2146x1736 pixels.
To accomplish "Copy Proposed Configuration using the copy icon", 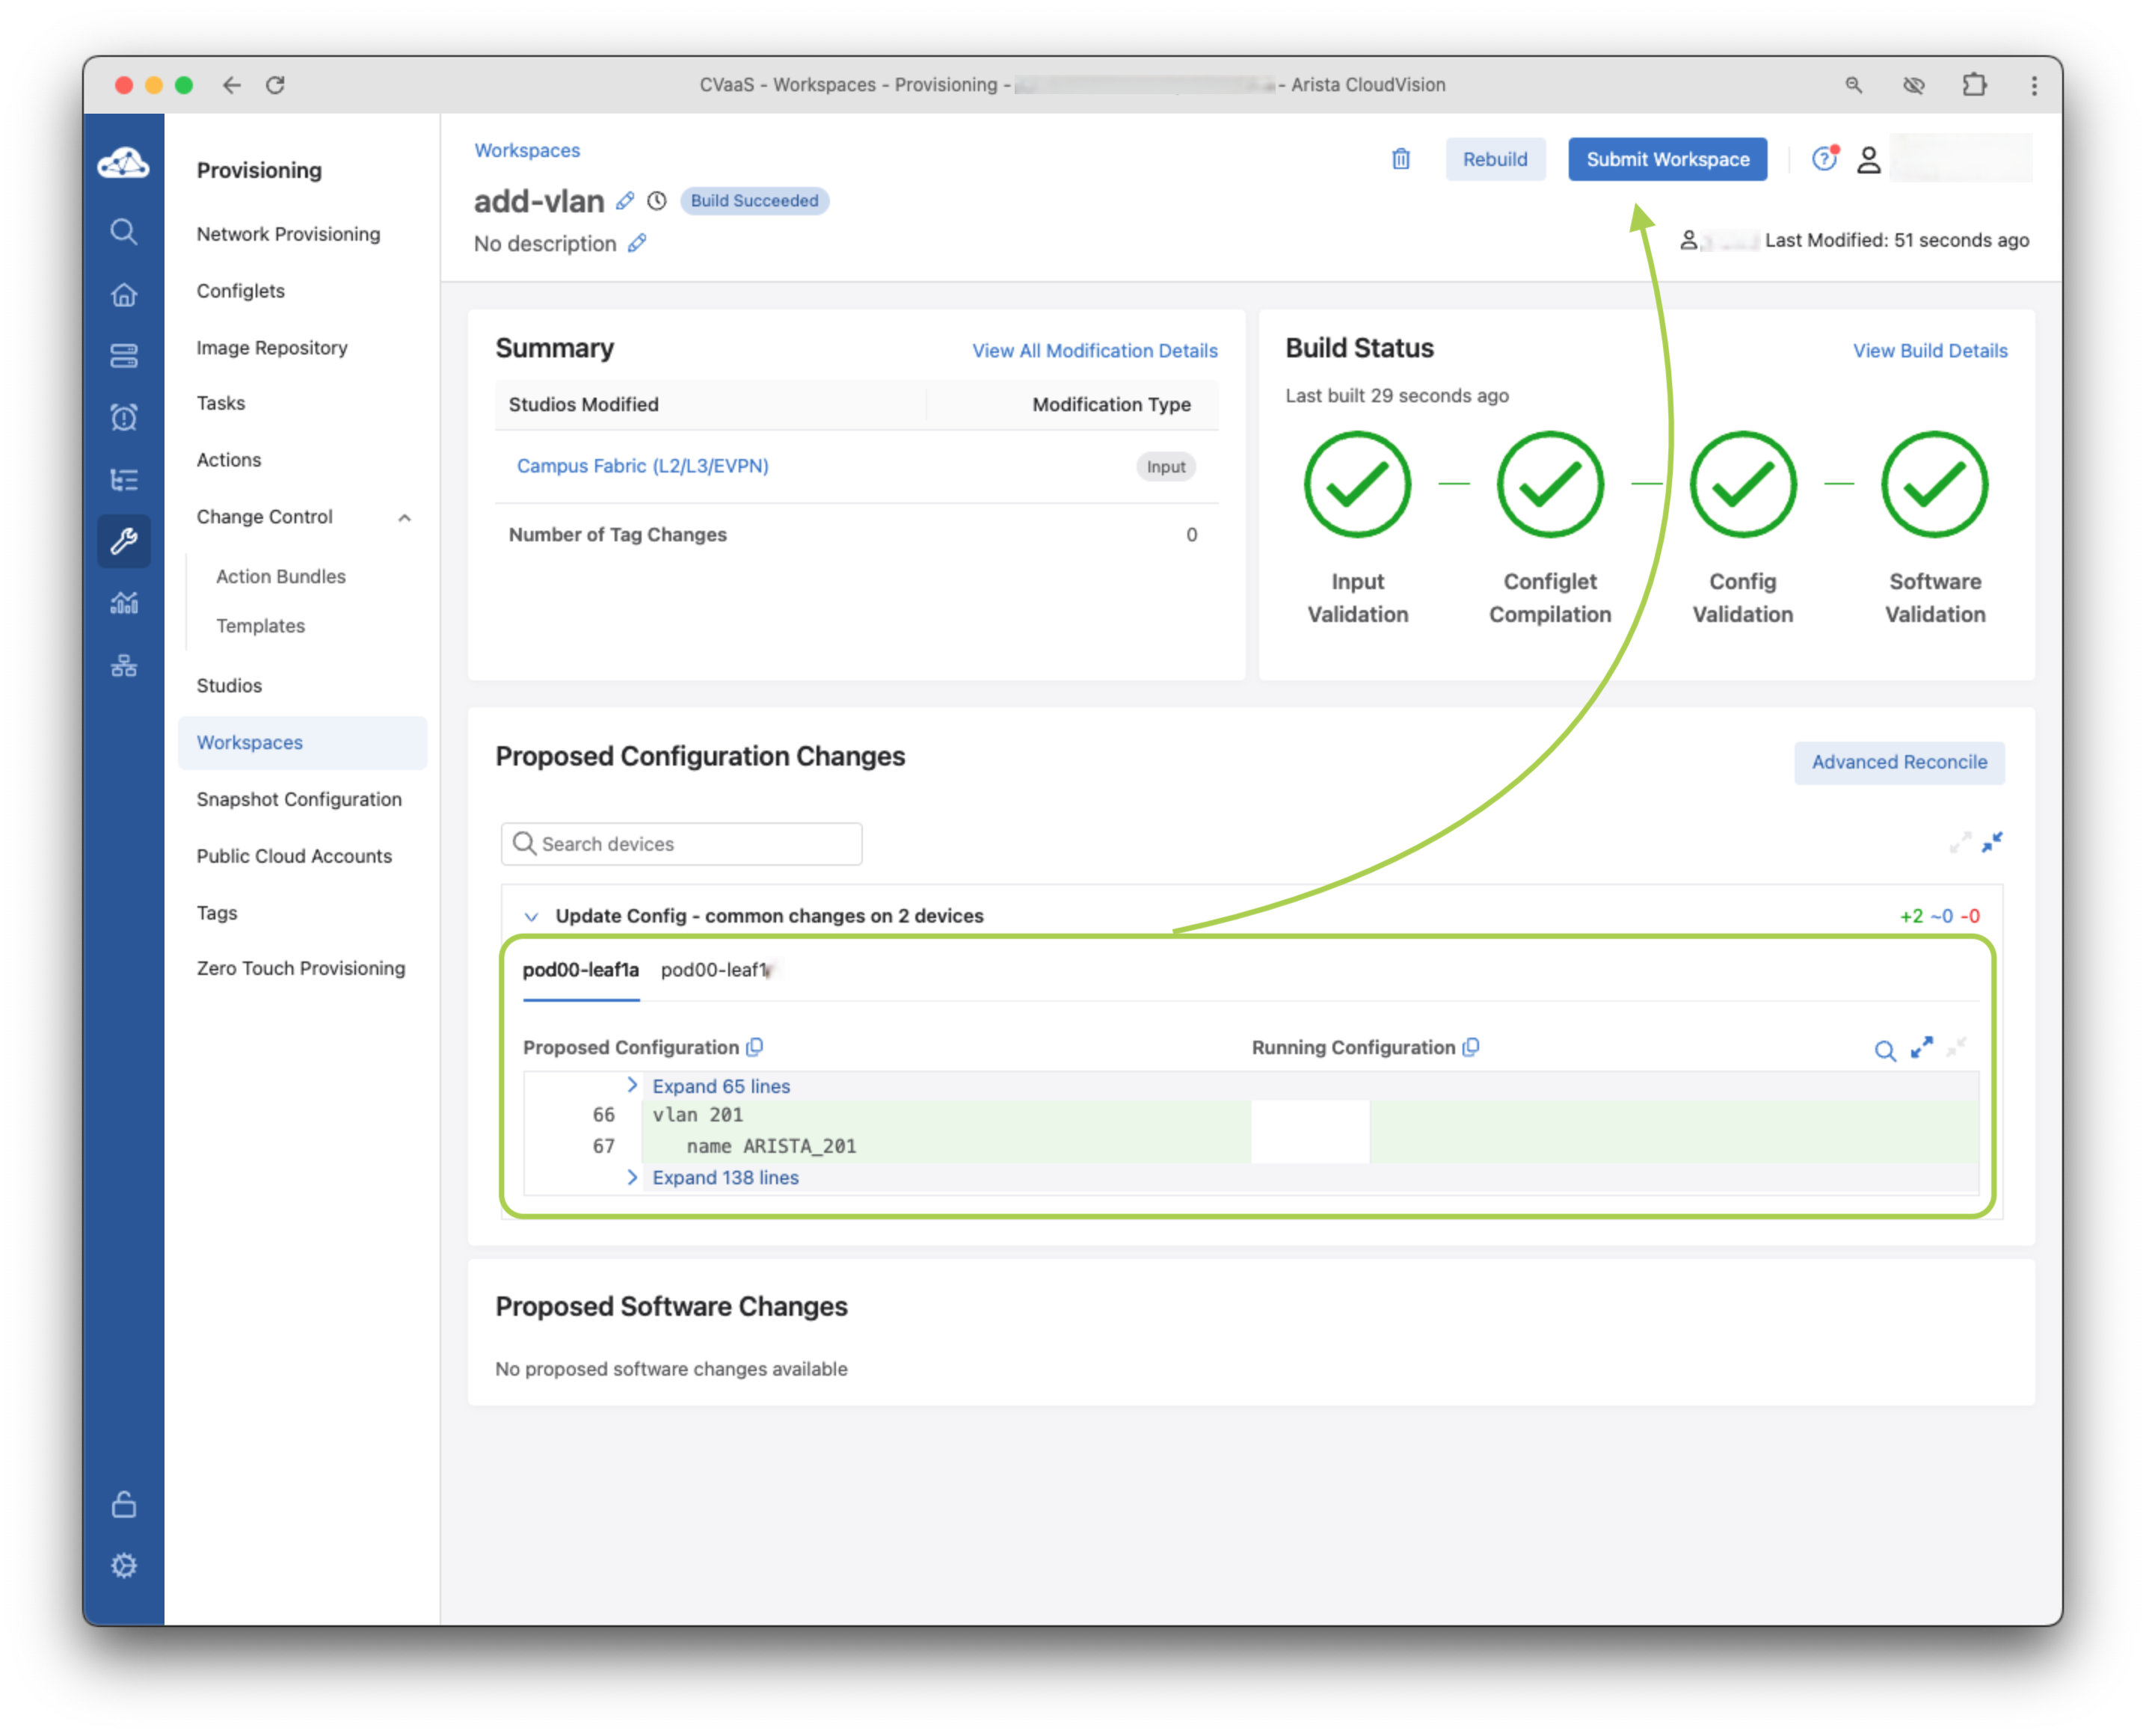I will pyautogui.click(x=755, y=1047).
